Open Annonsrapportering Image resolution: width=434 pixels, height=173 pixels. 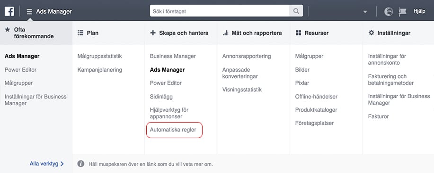point(246,56)
